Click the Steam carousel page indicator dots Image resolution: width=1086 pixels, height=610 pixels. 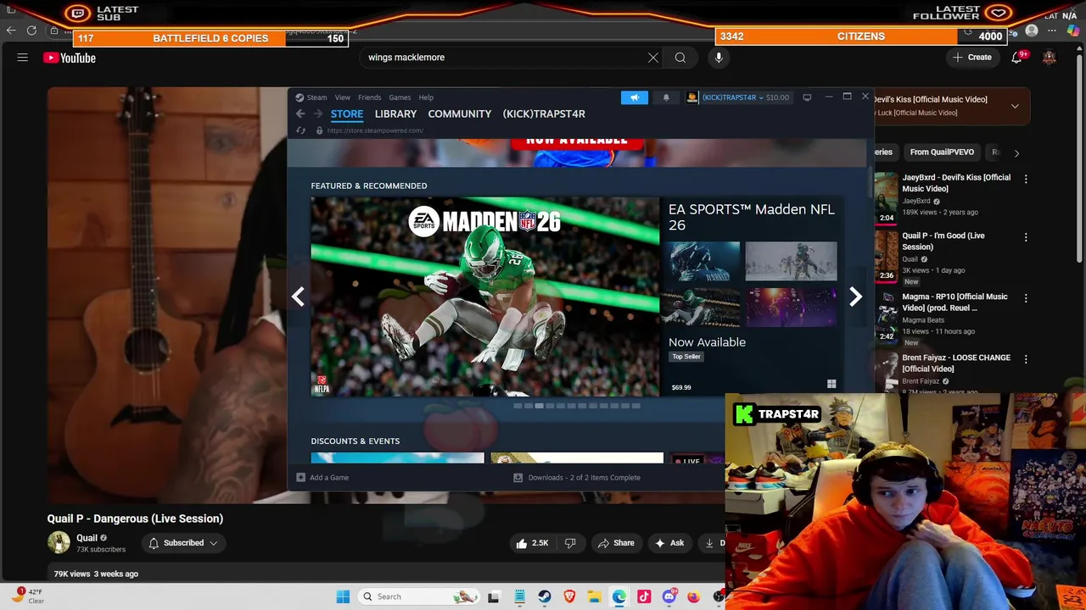point(577,406)
